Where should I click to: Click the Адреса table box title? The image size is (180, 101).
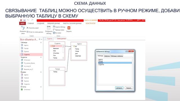coord(79,44)
